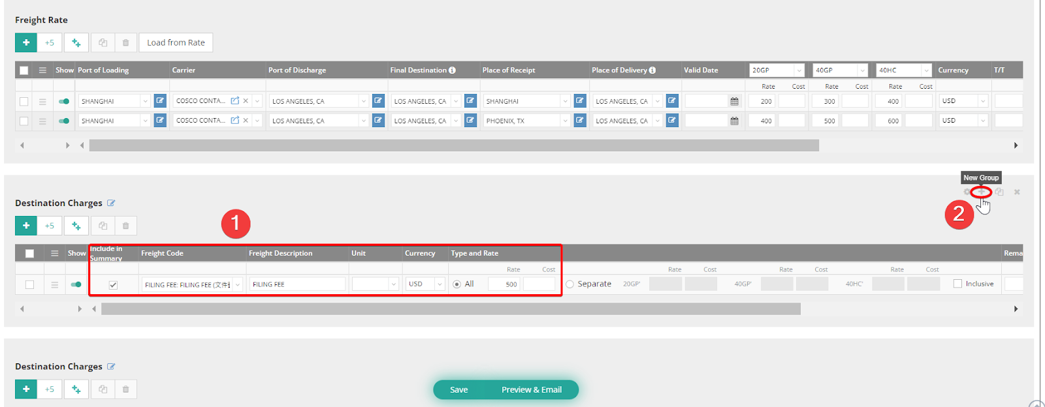Click delete trash icon in Freight Rate toolbar
Screen dimensions: 1045x407
[x=125, y=43]
